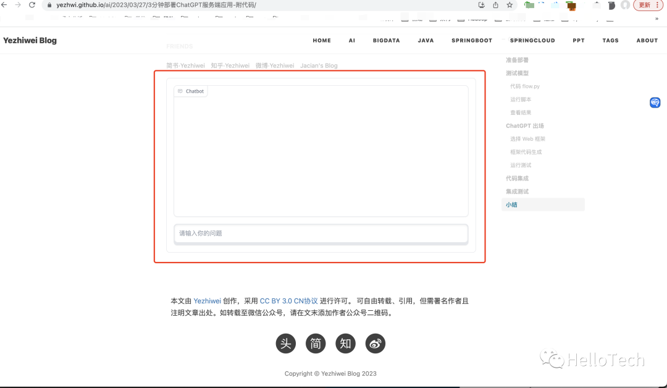Go to the BIGDATA navigation item
Viewport: 667px width, 388px height.
[386, 41]
